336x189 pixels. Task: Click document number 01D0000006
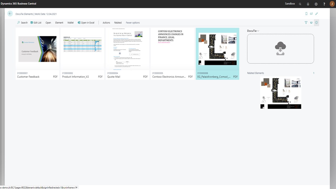point(203,73)
